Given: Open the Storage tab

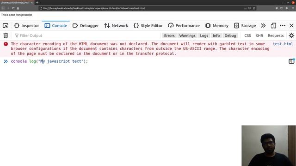Looking at the screenshot, I should click(245, 26).
